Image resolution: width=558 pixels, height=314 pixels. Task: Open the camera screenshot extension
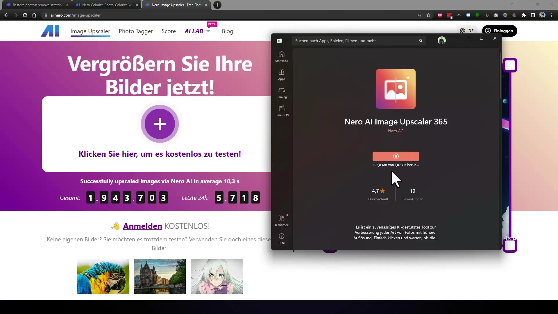[496, 15]
